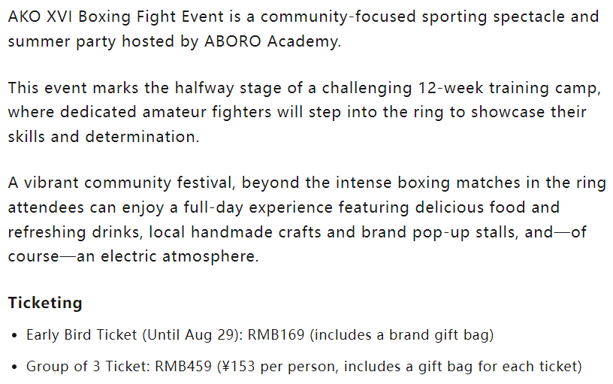Click the words 'A vibrant community festival'
The height and width of the screenshot is (384, 613).
121,183
